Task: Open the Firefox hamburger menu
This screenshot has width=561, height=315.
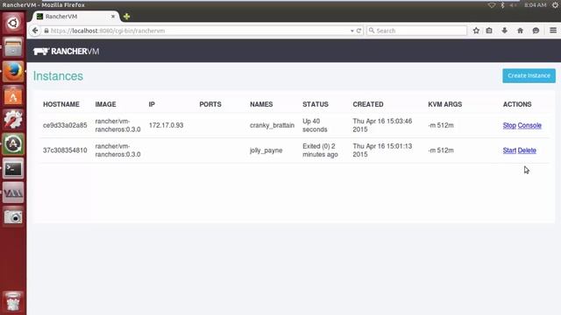Action: pyautogui.click(x=553, y=31)
